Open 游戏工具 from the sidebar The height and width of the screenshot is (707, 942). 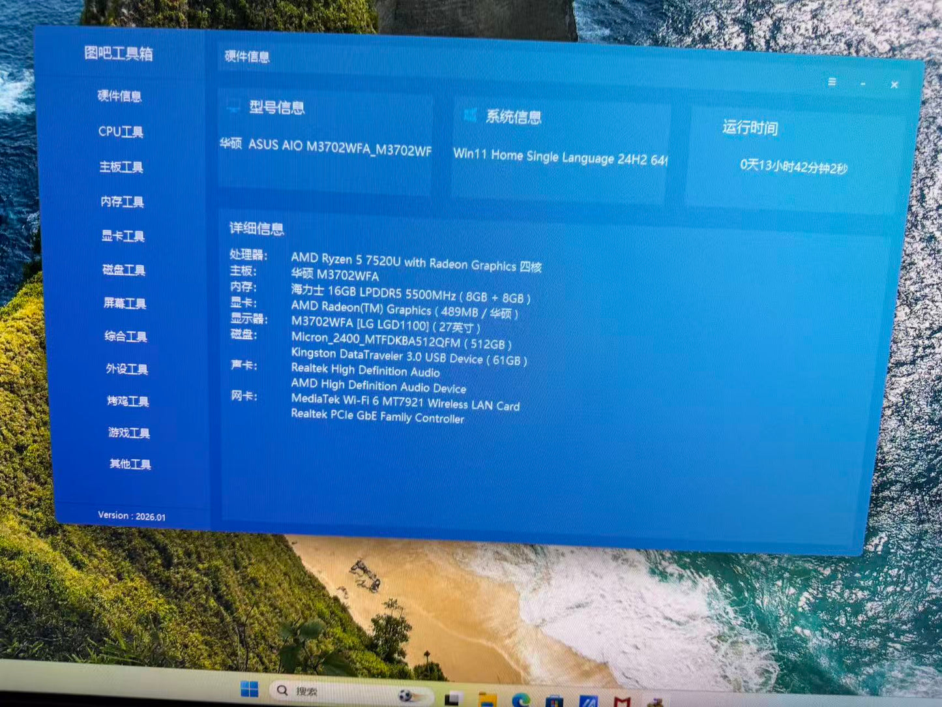pyautogui.click(x=129, y=432)
